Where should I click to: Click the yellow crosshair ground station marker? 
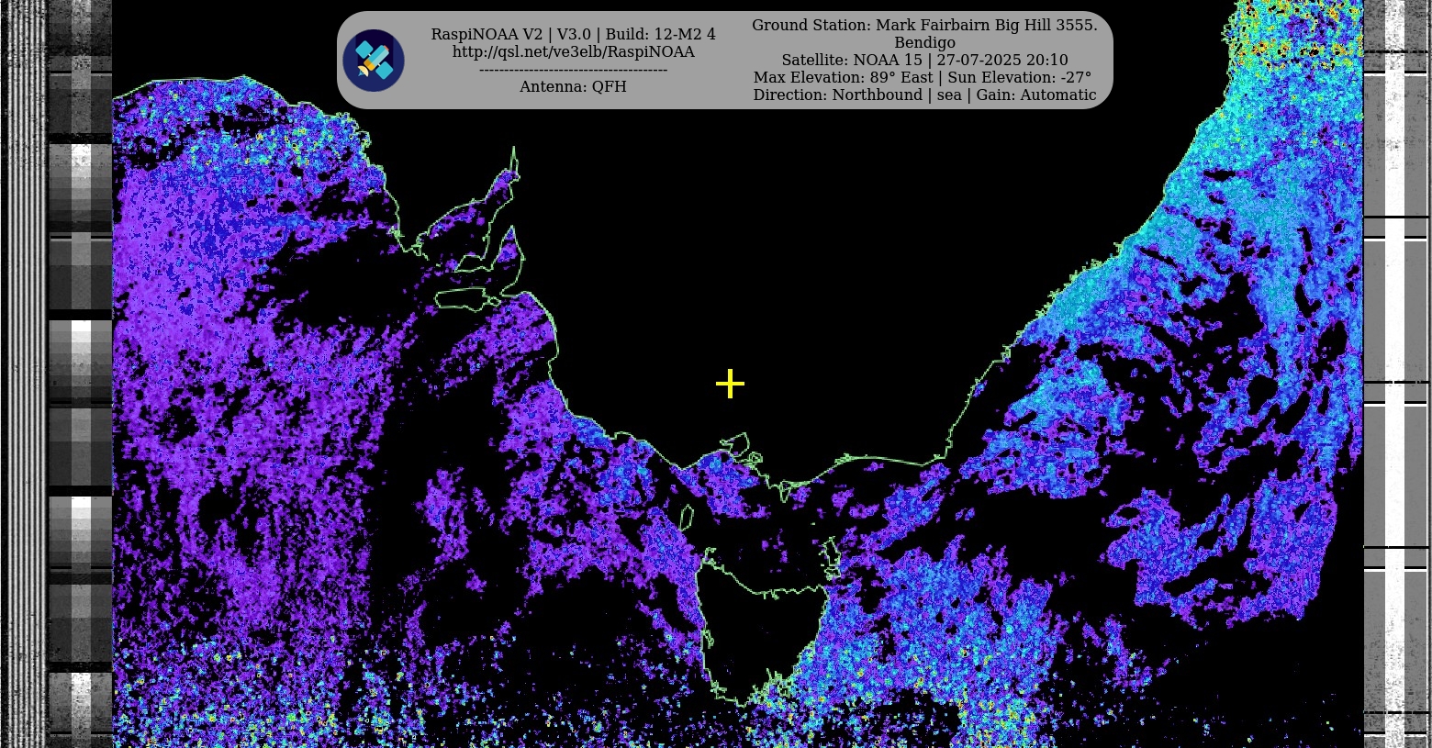tap(730, 384)
